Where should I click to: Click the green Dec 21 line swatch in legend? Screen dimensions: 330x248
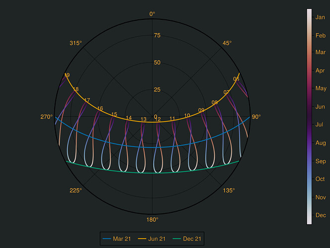point(177,239)
